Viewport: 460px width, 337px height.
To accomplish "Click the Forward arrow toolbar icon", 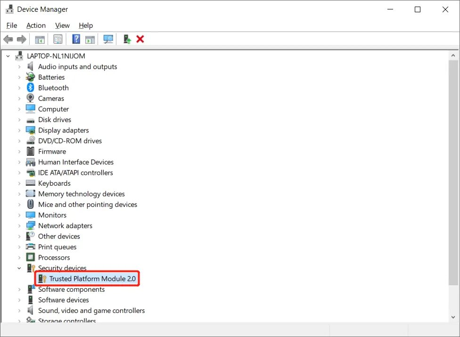I will (21, 39).
